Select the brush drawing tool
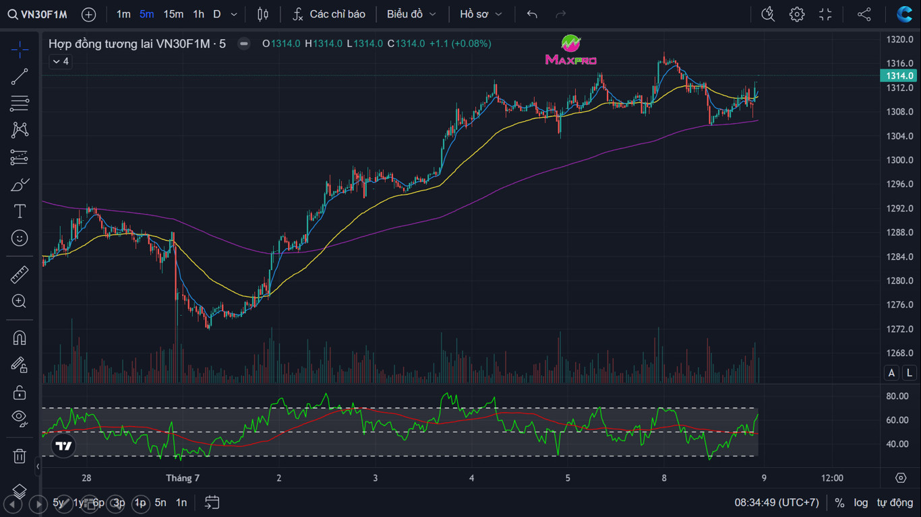The height and width of the screenshot is (517, 921). pos(20,184)
